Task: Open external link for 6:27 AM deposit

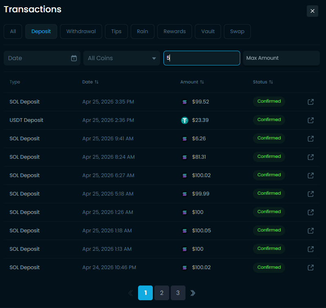Action: click(310, 175)
